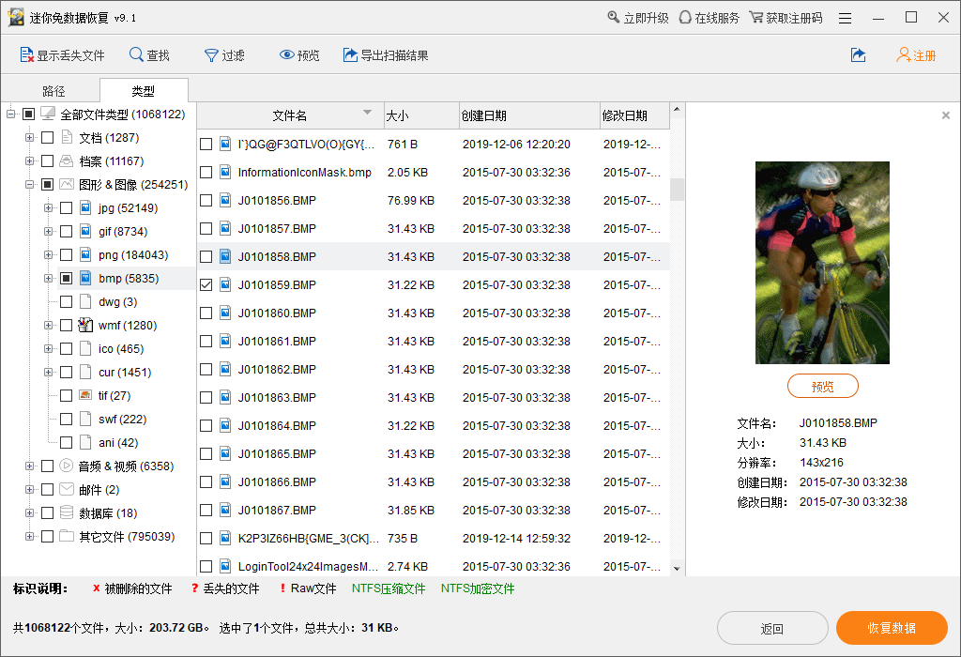Viewport: 961px width, 657px height.
Task: Expand the jpg (52149) node
Action: click(48, 207)
